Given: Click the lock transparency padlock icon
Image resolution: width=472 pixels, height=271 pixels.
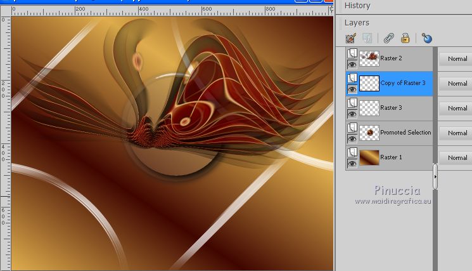Looking at the screenshot, I should click(405, 39).
